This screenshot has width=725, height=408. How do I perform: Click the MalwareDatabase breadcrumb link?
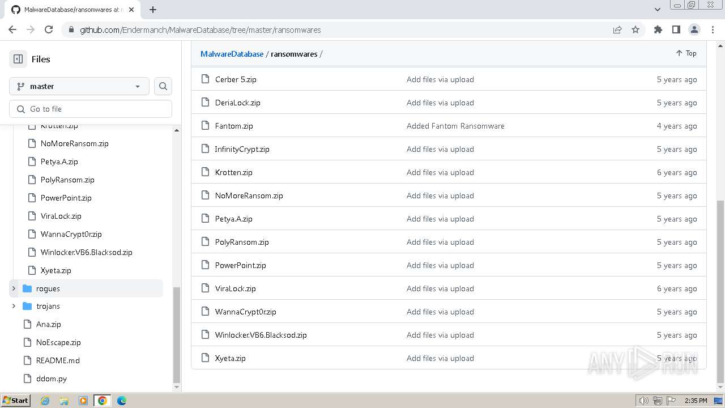click(232, 54)
